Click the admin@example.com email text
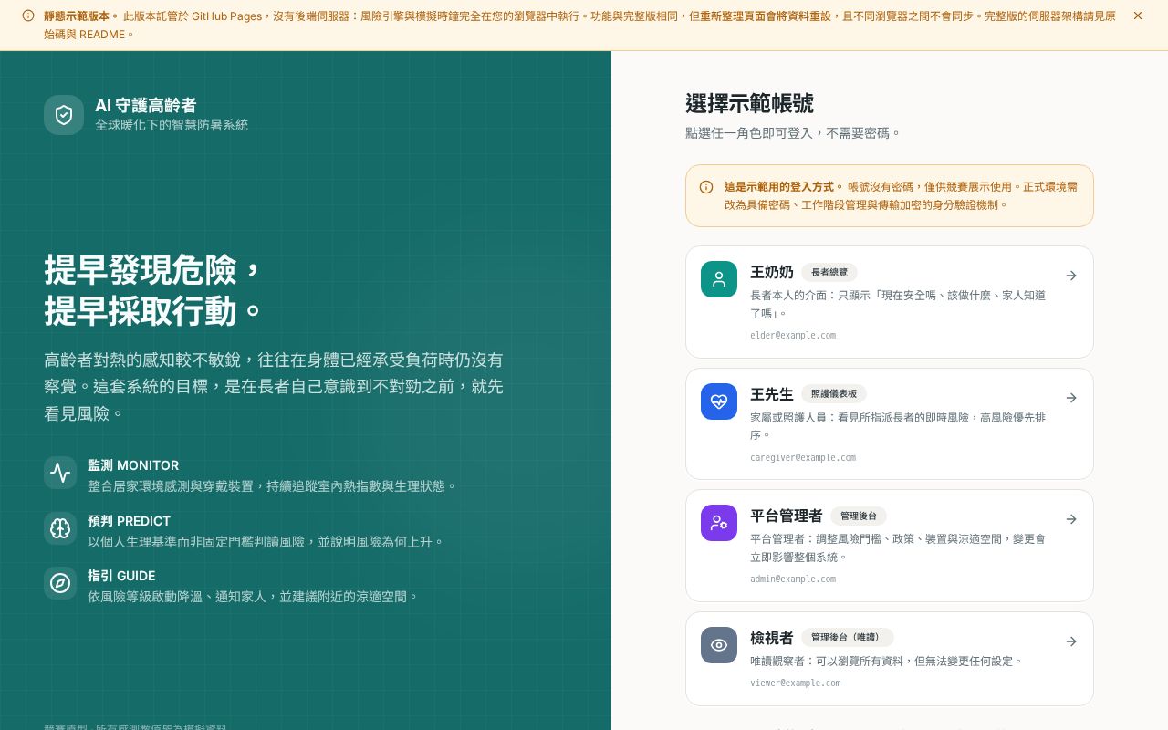The height and width of the screenshot is (730, 1168). tap(793, 579)
